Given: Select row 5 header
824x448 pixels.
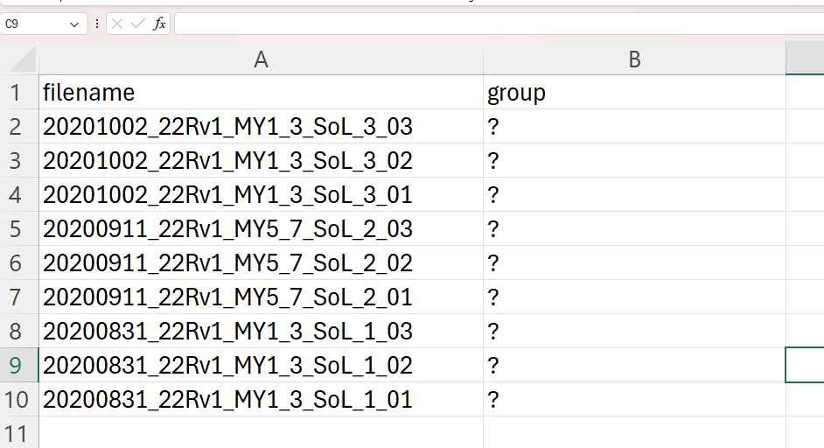Looking at the screenshot, I should point(17,229).
